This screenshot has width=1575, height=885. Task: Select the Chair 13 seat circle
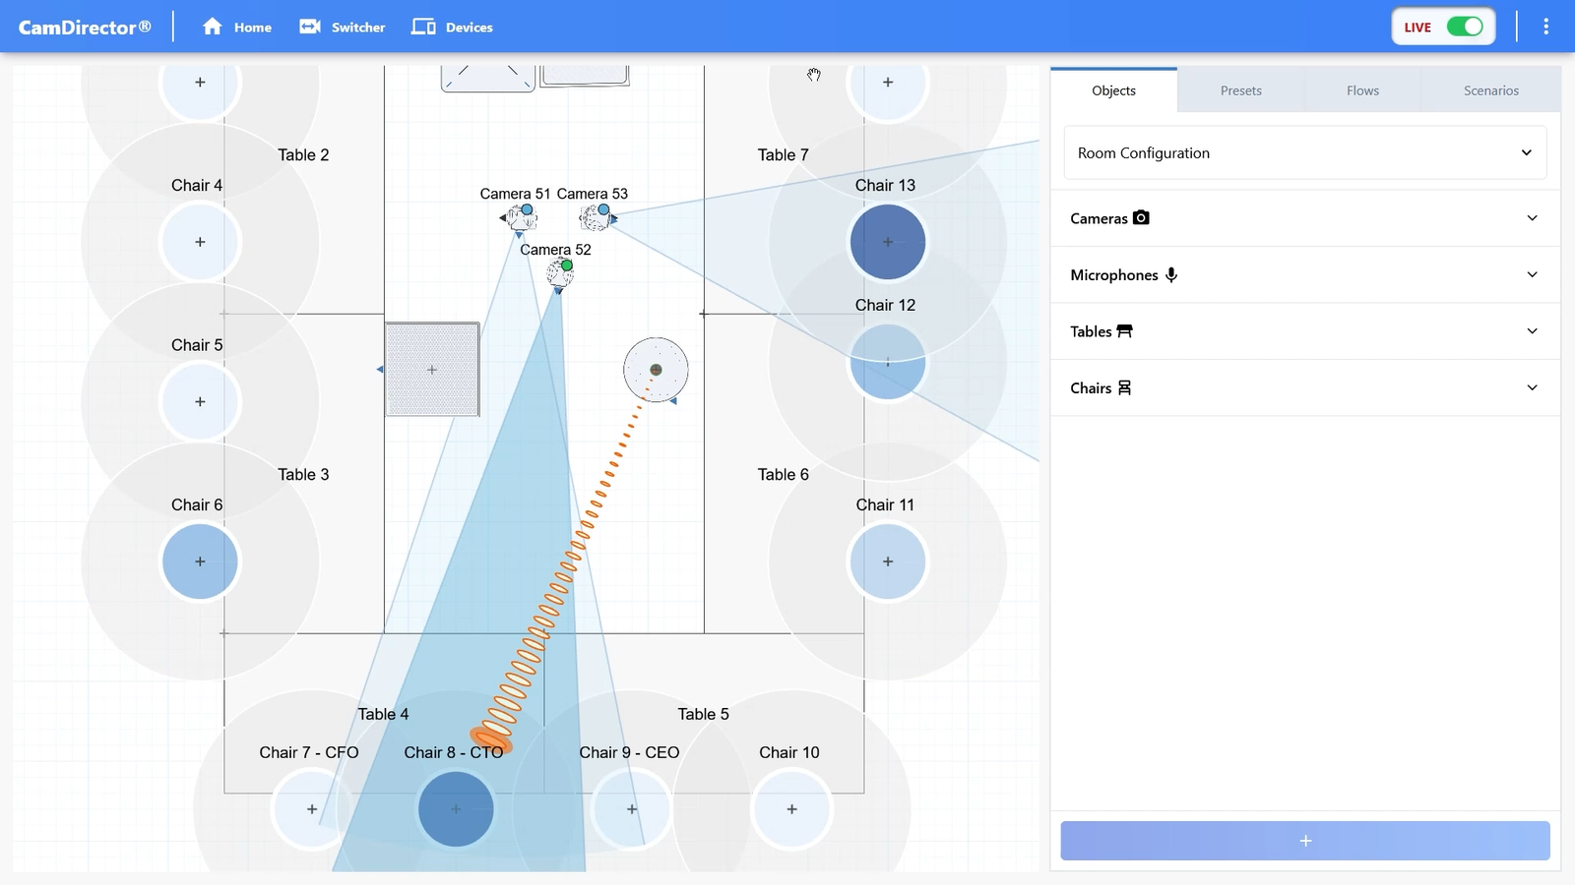888,242
